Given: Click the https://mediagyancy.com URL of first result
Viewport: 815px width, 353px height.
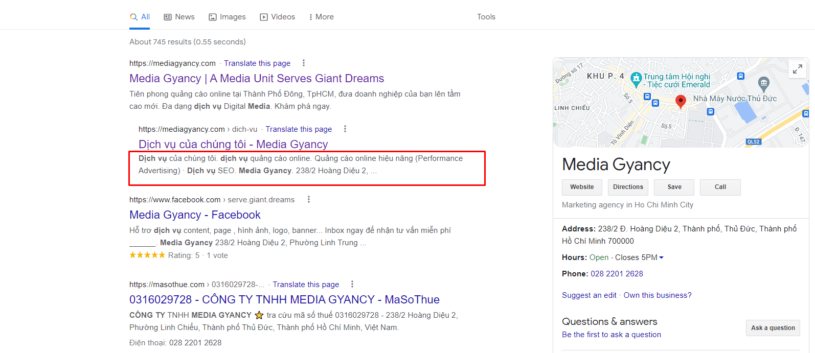Looking at the screenshot, I should [x=172, y=63].
